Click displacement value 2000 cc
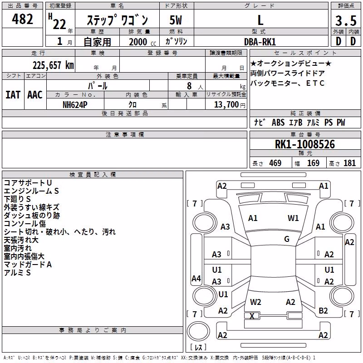Screen dimensions: 363x363 [142, 42]
